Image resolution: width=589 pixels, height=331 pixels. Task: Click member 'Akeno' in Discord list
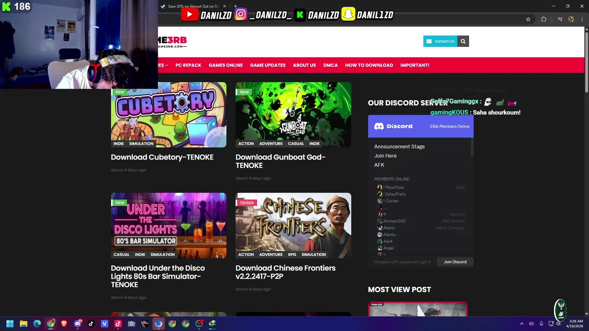pyautogui.click(x=389, y=228)
